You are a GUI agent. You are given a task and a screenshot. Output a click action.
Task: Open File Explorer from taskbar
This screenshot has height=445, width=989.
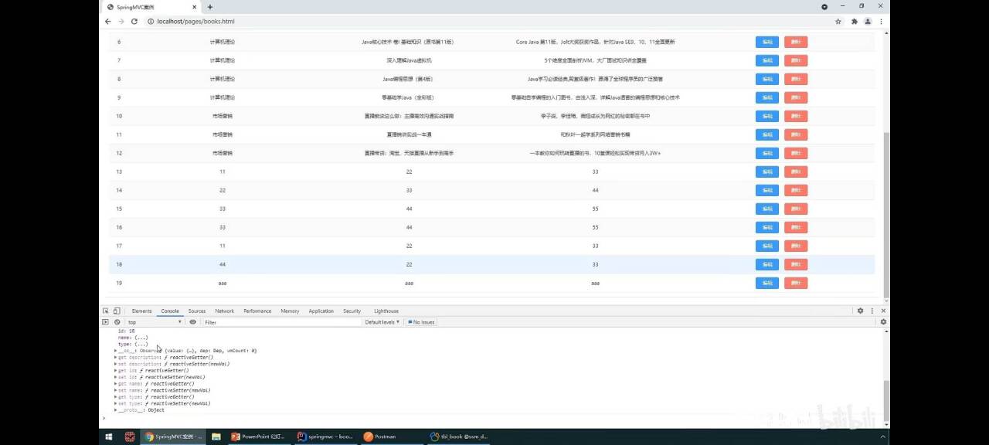pyautogui.click(x=216, y=437)
